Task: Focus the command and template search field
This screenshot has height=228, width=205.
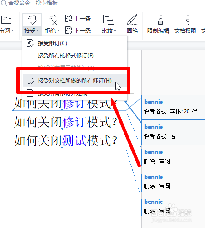Action: (33, 3)
